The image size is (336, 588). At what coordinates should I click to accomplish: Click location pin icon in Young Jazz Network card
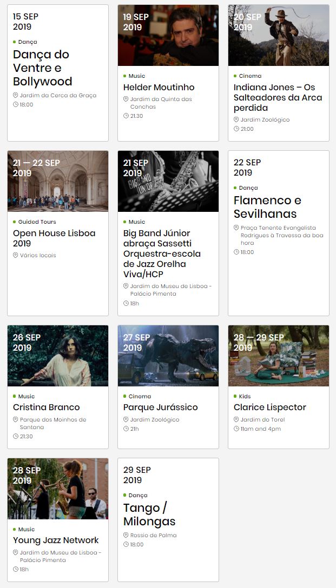point(15,552)
